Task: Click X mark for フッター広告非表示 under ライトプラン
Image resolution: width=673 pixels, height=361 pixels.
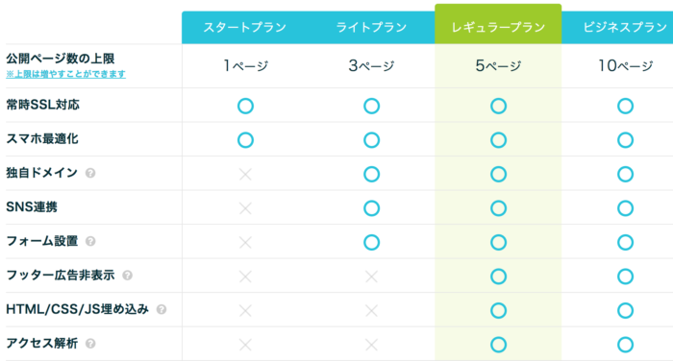Action: coord(372,277)
